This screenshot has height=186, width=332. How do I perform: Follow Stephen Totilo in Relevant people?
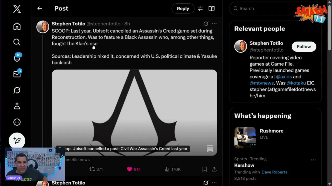coord(304,47)
